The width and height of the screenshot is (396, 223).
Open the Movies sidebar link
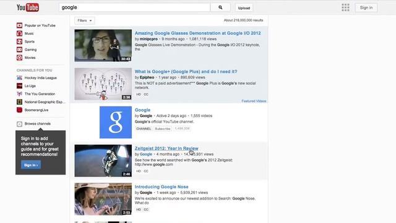click(30, 58)
